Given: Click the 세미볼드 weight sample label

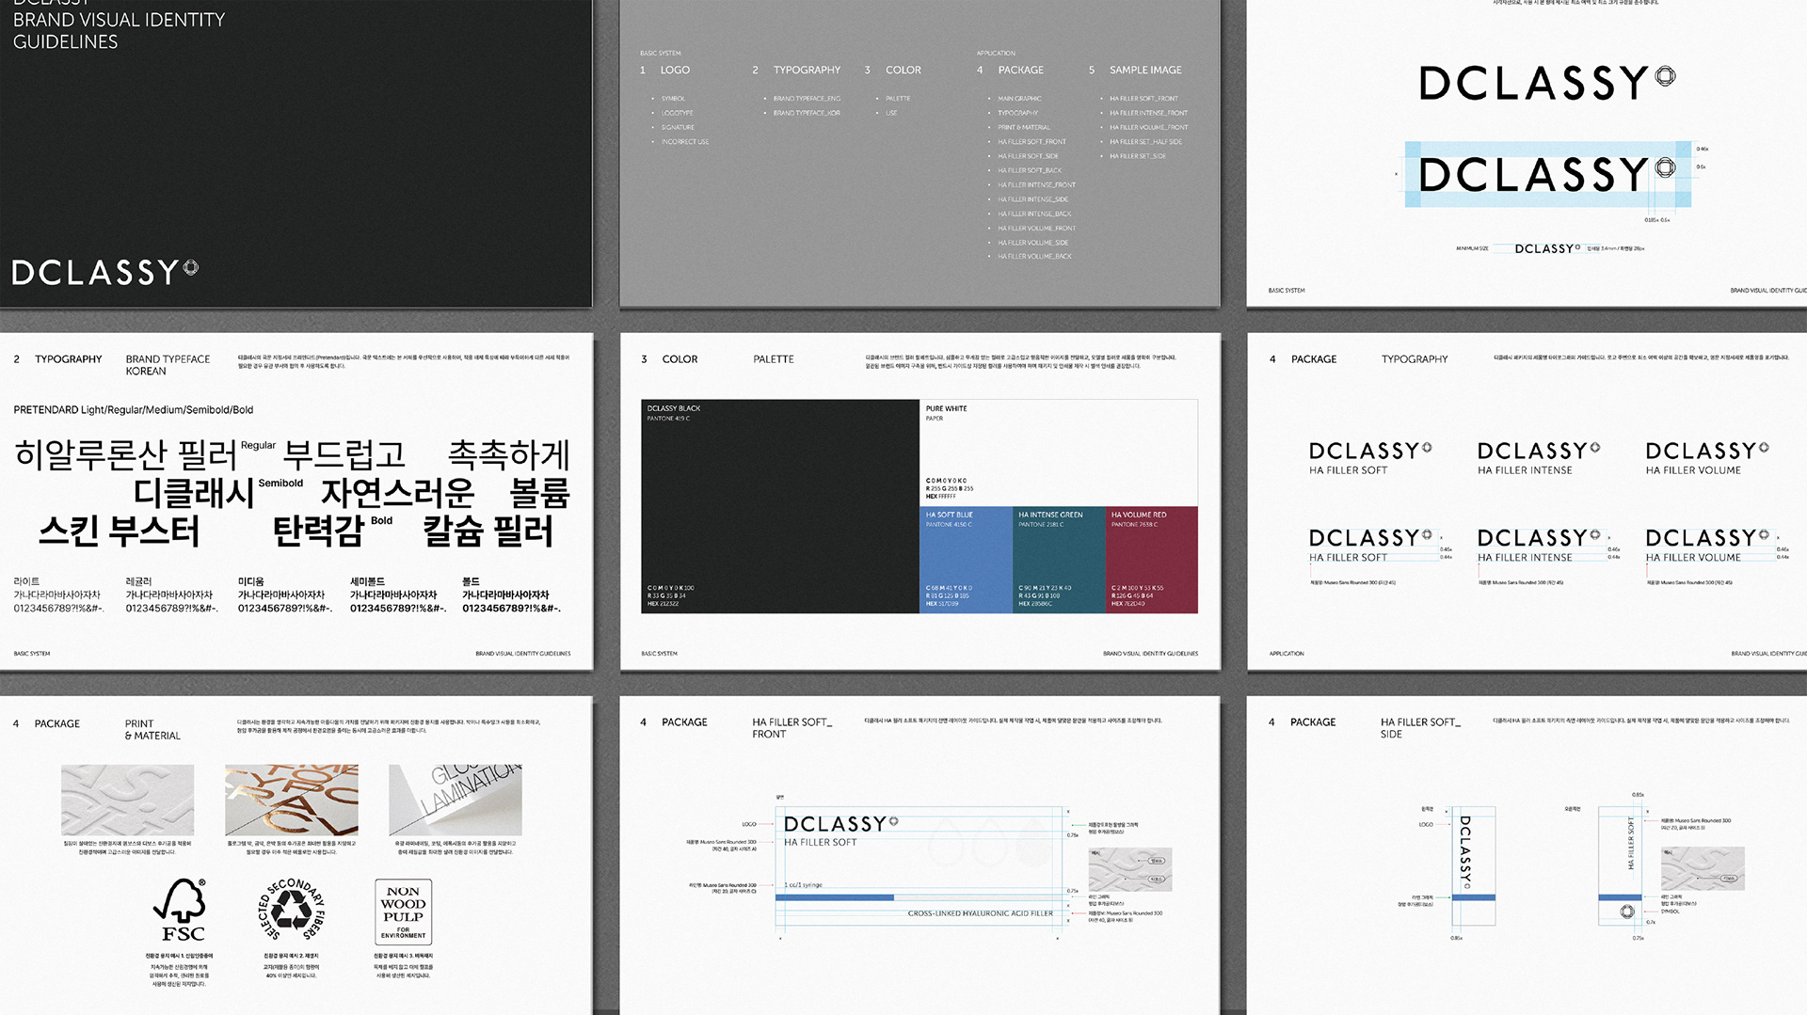Looking at the screenshot, I should click(367, 582).
